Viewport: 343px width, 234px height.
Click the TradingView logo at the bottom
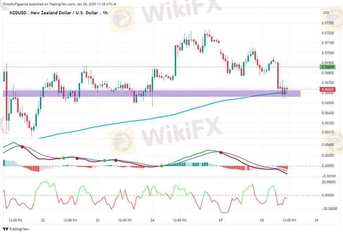(16, 229)
